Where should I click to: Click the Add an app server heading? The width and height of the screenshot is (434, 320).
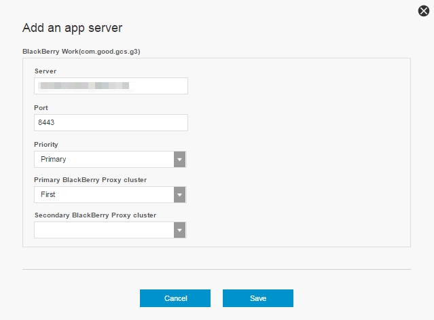[x=72, y=28]
